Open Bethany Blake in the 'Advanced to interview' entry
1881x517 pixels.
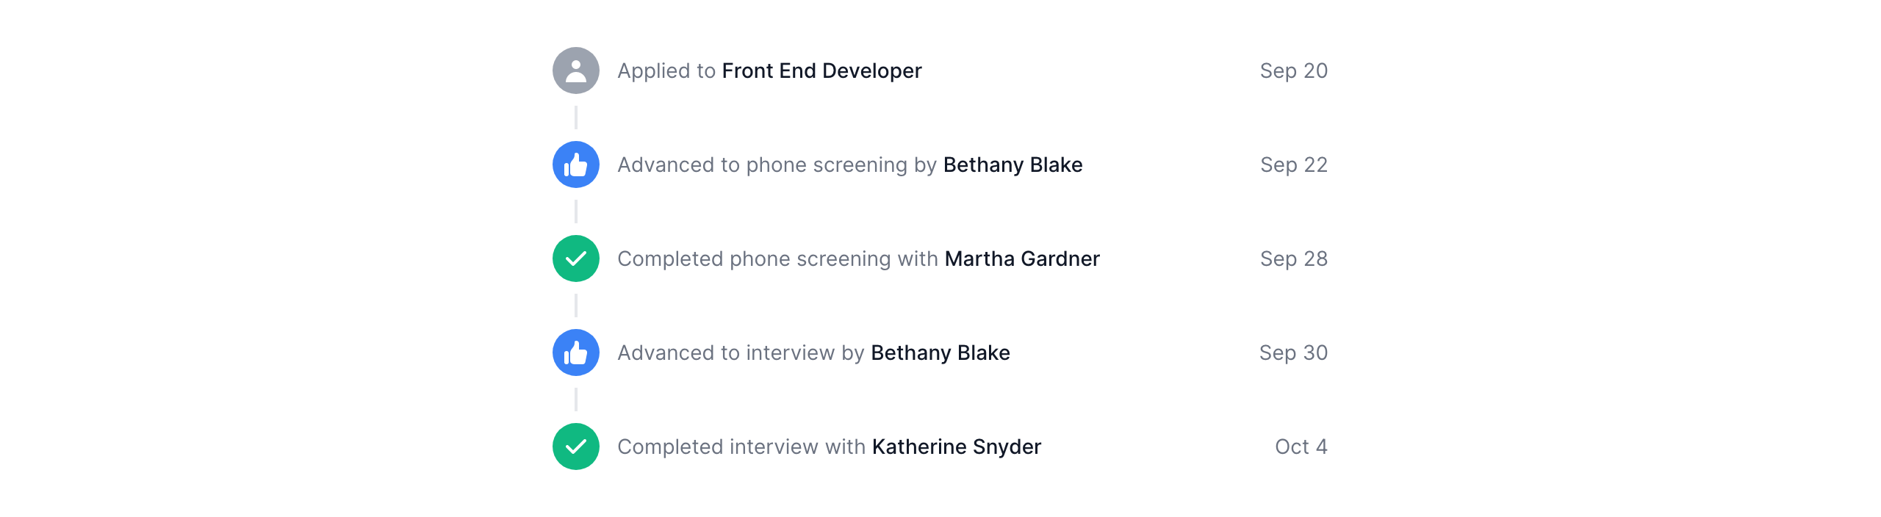click(940, 352)
